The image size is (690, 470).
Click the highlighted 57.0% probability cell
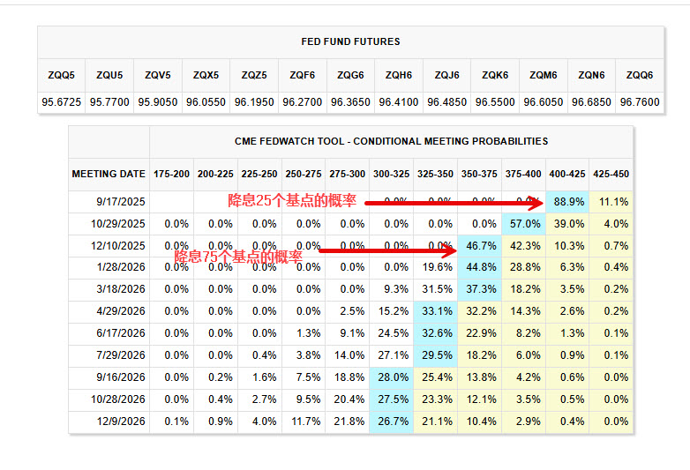tap(523, 224)
